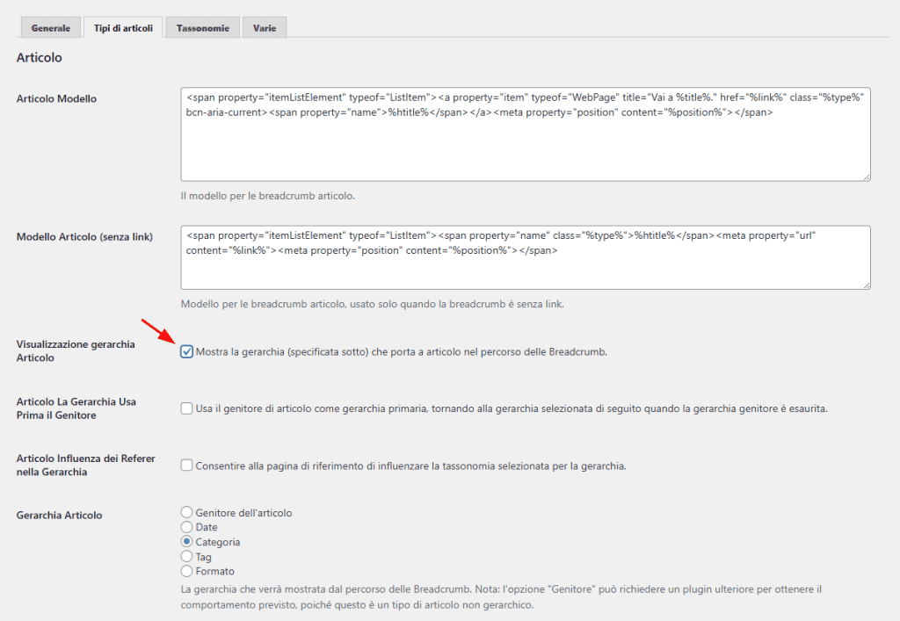Screen dimensions: 900x621
Task: Uncheck 'Mostra la gerarchia' visualization option
Action: click(x=186, y=350)
